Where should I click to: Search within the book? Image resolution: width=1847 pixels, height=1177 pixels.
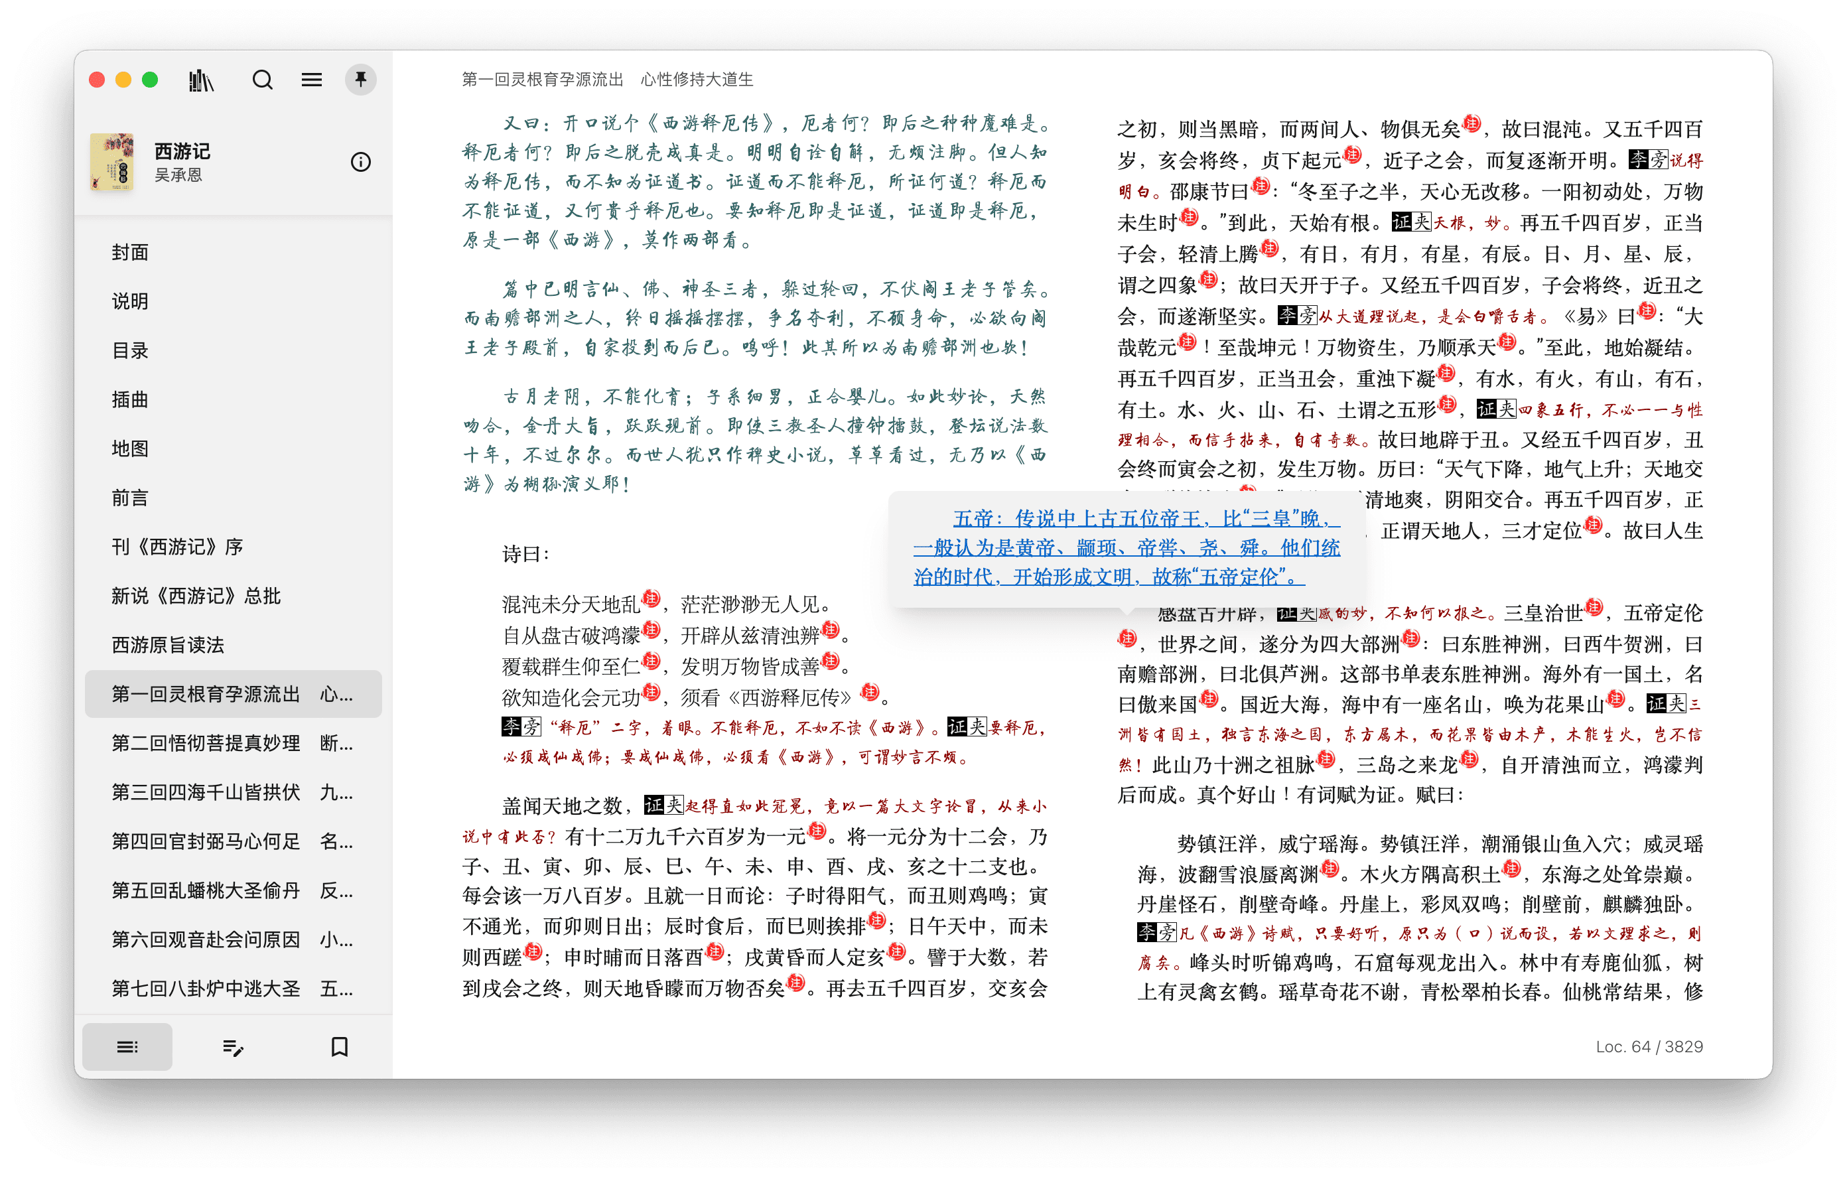point(262,79)
